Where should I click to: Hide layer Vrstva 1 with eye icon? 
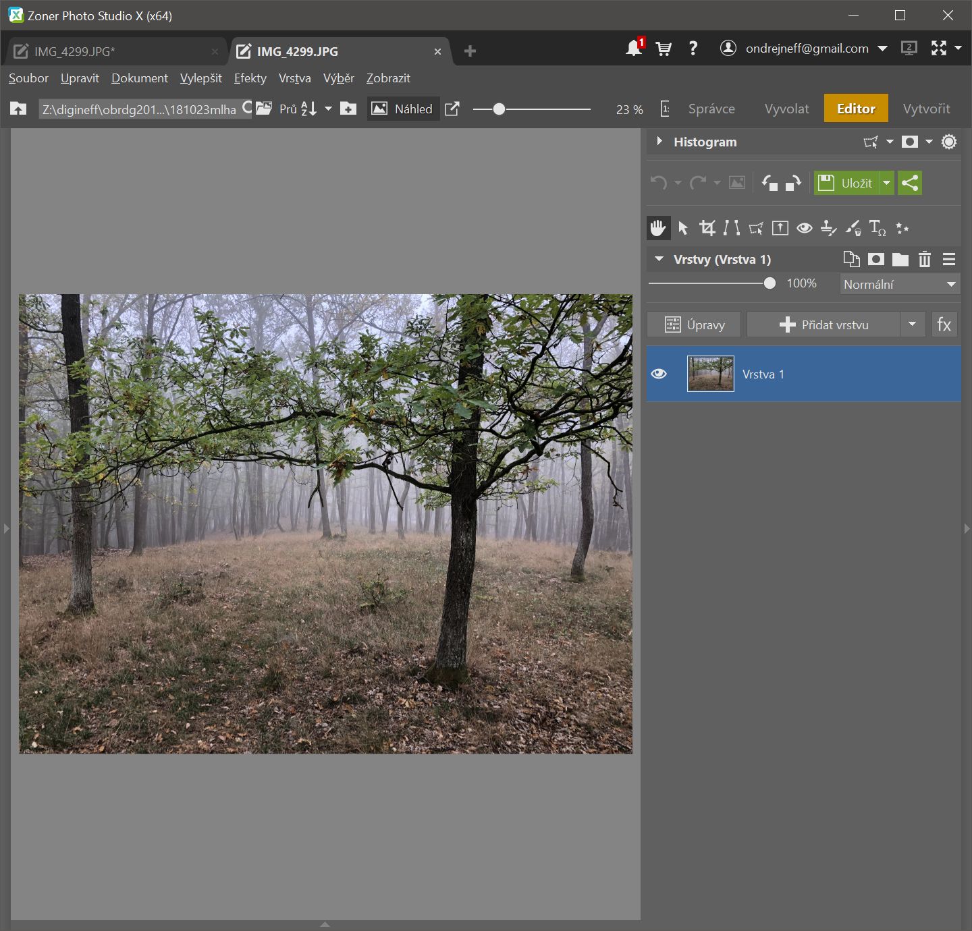pos(659,374)
